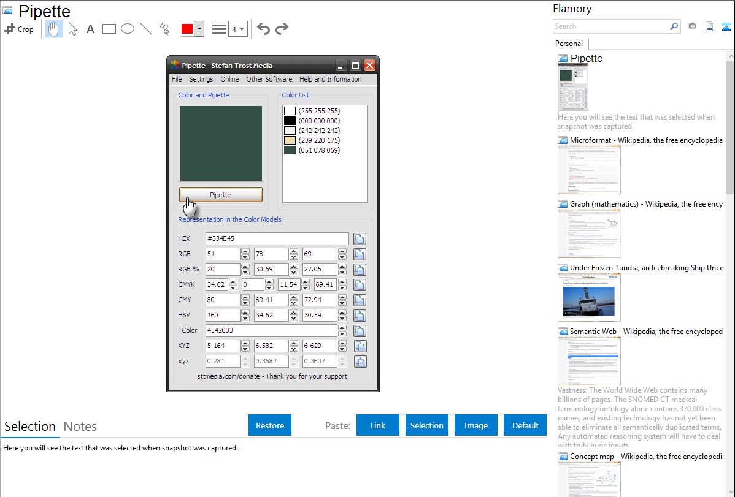Select the Crop tool
Viewport: 735px width, 497px height.
[x=19, y=29]
